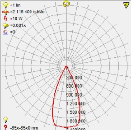Click the bulb scaling factor icon
Image resolution: width=131 pixels, height=130 pixels.
(x=6, y=26)
